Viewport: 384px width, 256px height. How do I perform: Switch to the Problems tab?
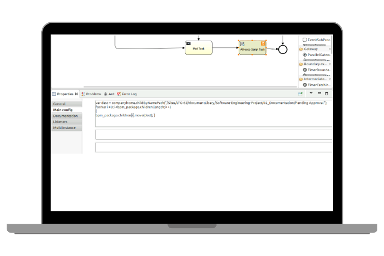pyautogui.click(x=92, y=94)
